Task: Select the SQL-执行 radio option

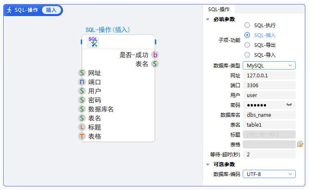Action: point(247,25)
